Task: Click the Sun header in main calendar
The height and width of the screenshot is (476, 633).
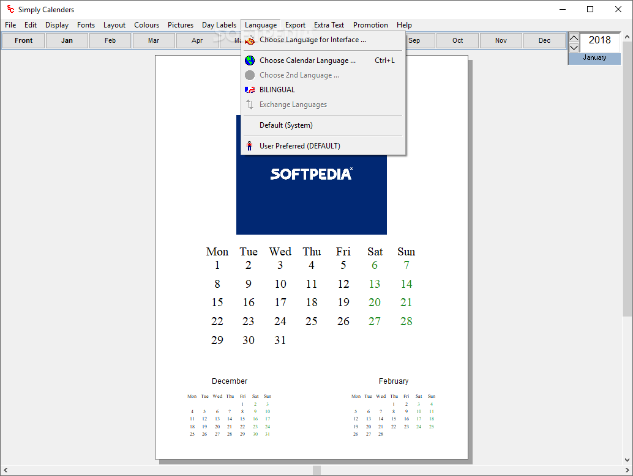Action: point(406,252)
